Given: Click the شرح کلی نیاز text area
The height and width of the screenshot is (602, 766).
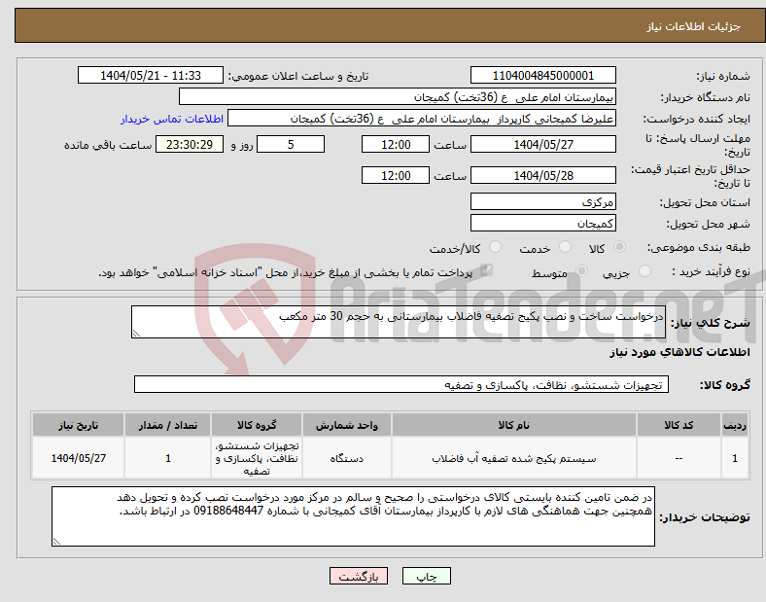Looking at the screenshot, I should click(399, 322).
